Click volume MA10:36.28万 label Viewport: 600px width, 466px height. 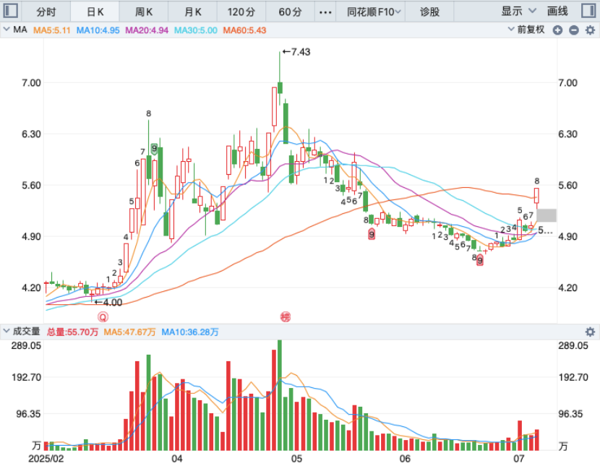click(190, 332)
